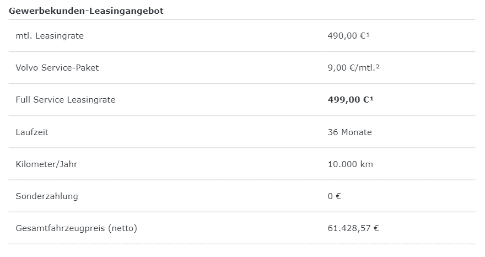Click footnote 1 next to 490,00 €

click(368, 34)
